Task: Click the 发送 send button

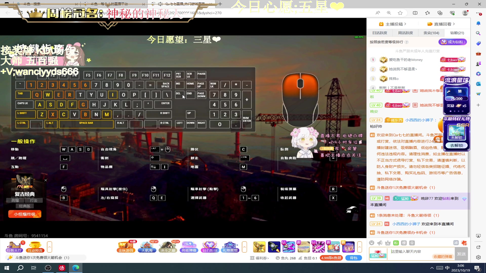Action: tap(461, 254)
